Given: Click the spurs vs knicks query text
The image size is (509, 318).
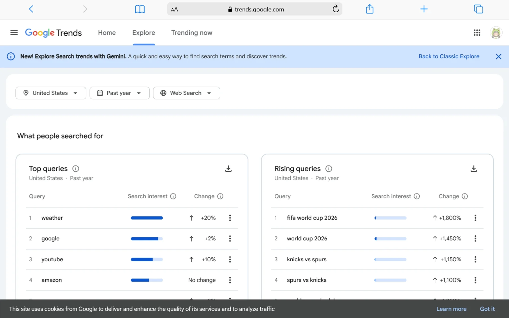Looking at the screenshot, I should (307, 280).
